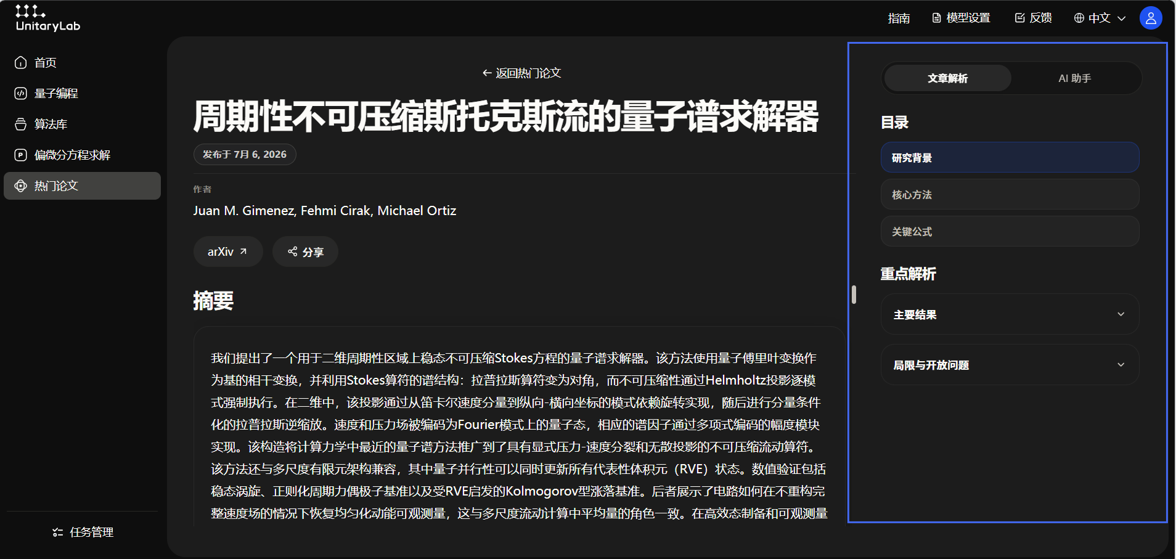1176x559 pixels.
Task: Click the 目录 heading
Action: point(894,122)
